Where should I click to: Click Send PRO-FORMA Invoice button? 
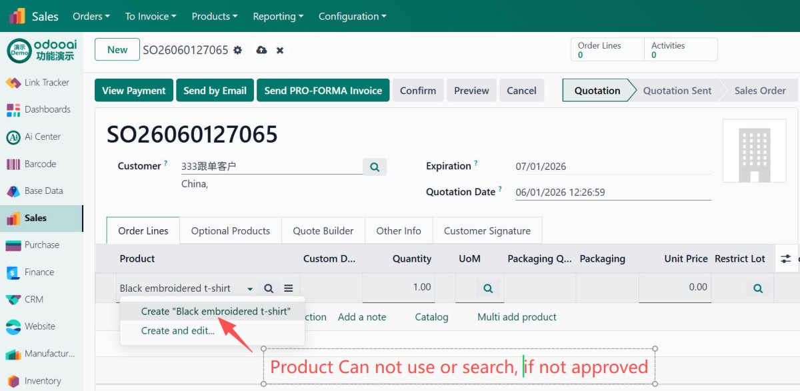[323, 91]
